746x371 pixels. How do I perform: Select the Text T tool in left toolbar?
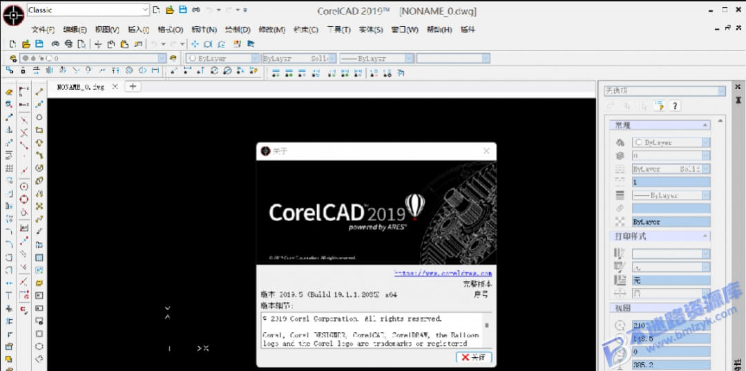[8, 296]
